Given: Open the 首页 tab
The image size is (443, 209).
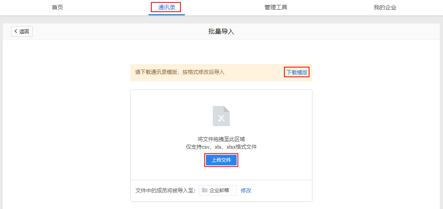Looking at the screenshot, I should (57, 7).
